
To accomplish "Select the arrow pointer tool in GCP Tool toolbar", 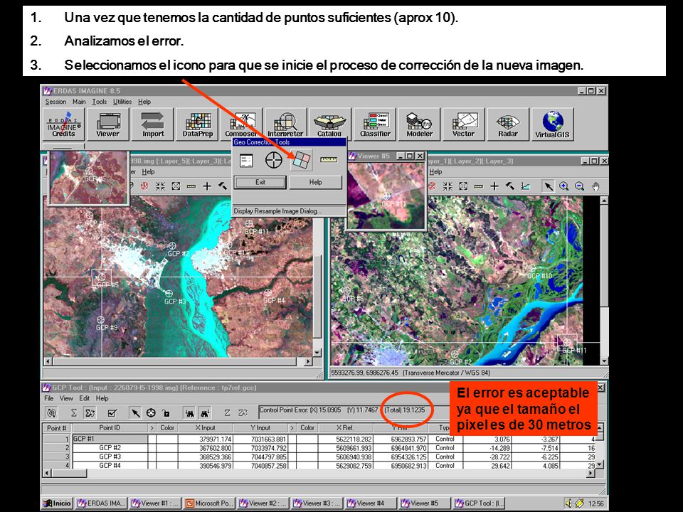I will (136, 412).
